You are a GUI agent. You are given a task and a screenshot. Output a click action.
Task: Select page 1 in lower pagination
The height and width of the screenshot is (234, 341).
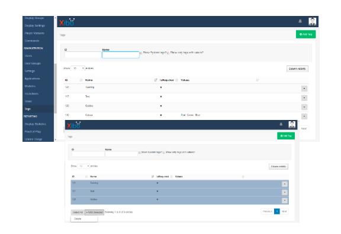277,211
